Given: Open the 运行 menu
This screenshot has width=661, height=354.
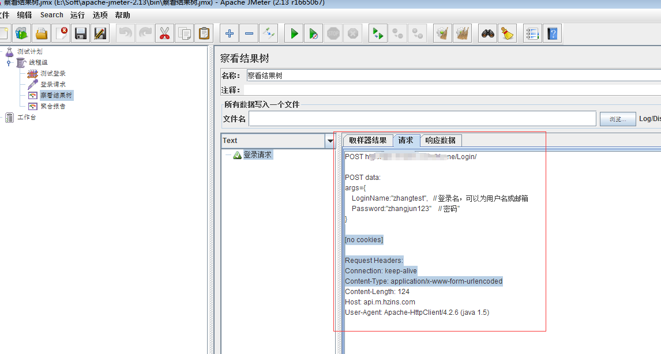Looking at the screenshot, I should tap(77, 15).
